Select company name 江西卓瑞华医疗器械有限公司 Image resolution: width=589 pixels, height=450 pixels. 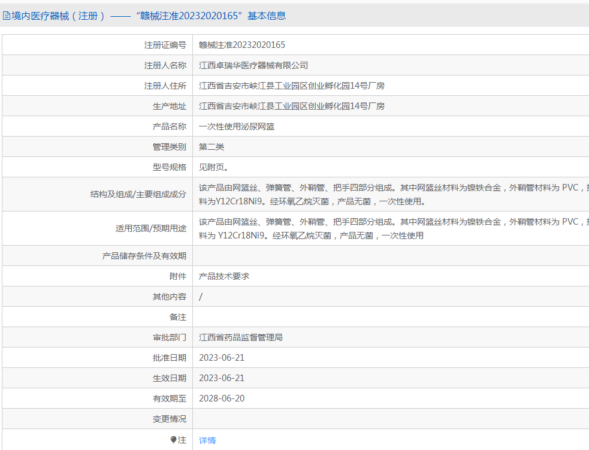(253, 65)
